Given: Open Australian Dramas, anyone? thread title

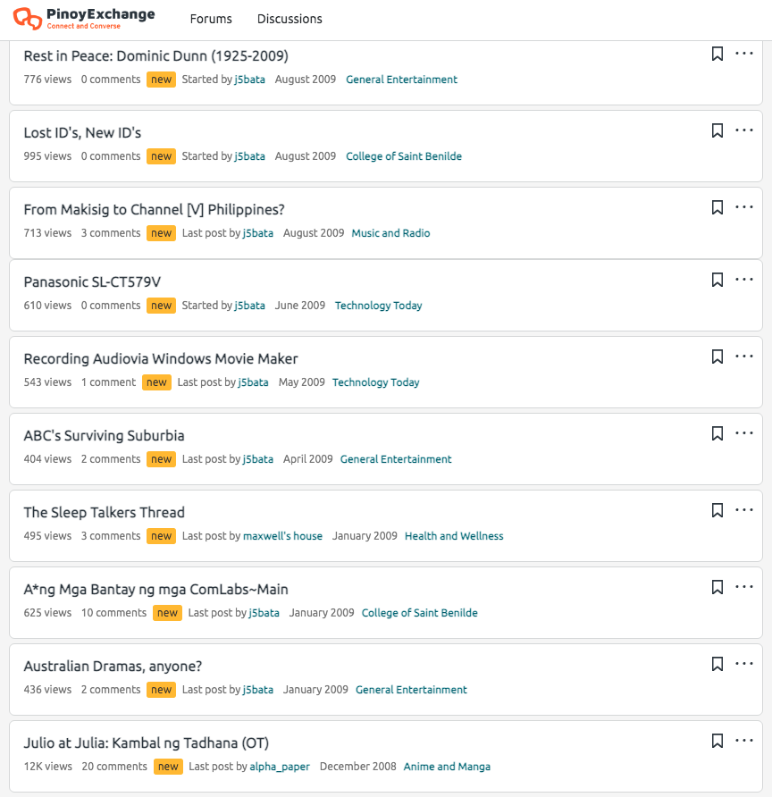Looking at the screenshot, I should coord(113,666).
